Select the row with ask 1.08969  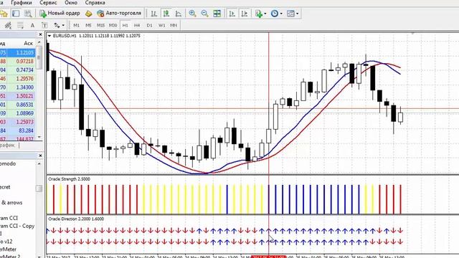click(x=17, y=113)
